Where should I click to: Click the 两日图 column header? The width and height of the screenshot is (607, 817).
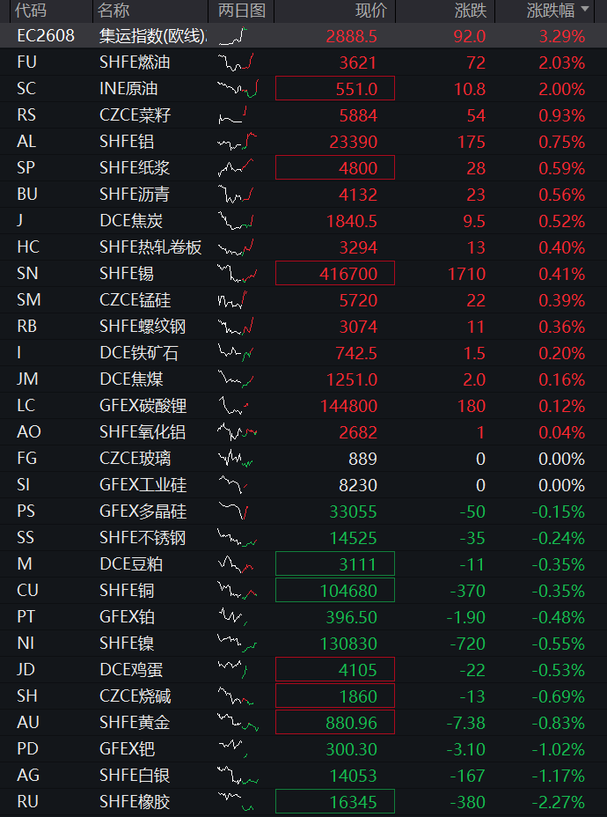(242, 11)
